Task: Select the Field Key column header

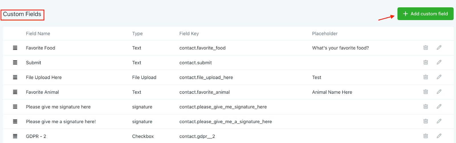Action: tap(189, 34)
